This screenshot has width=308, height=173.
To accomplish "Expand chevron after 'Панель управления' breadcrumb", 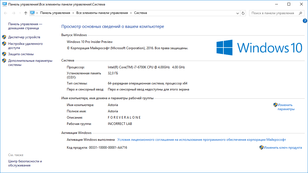I will 73,13.
